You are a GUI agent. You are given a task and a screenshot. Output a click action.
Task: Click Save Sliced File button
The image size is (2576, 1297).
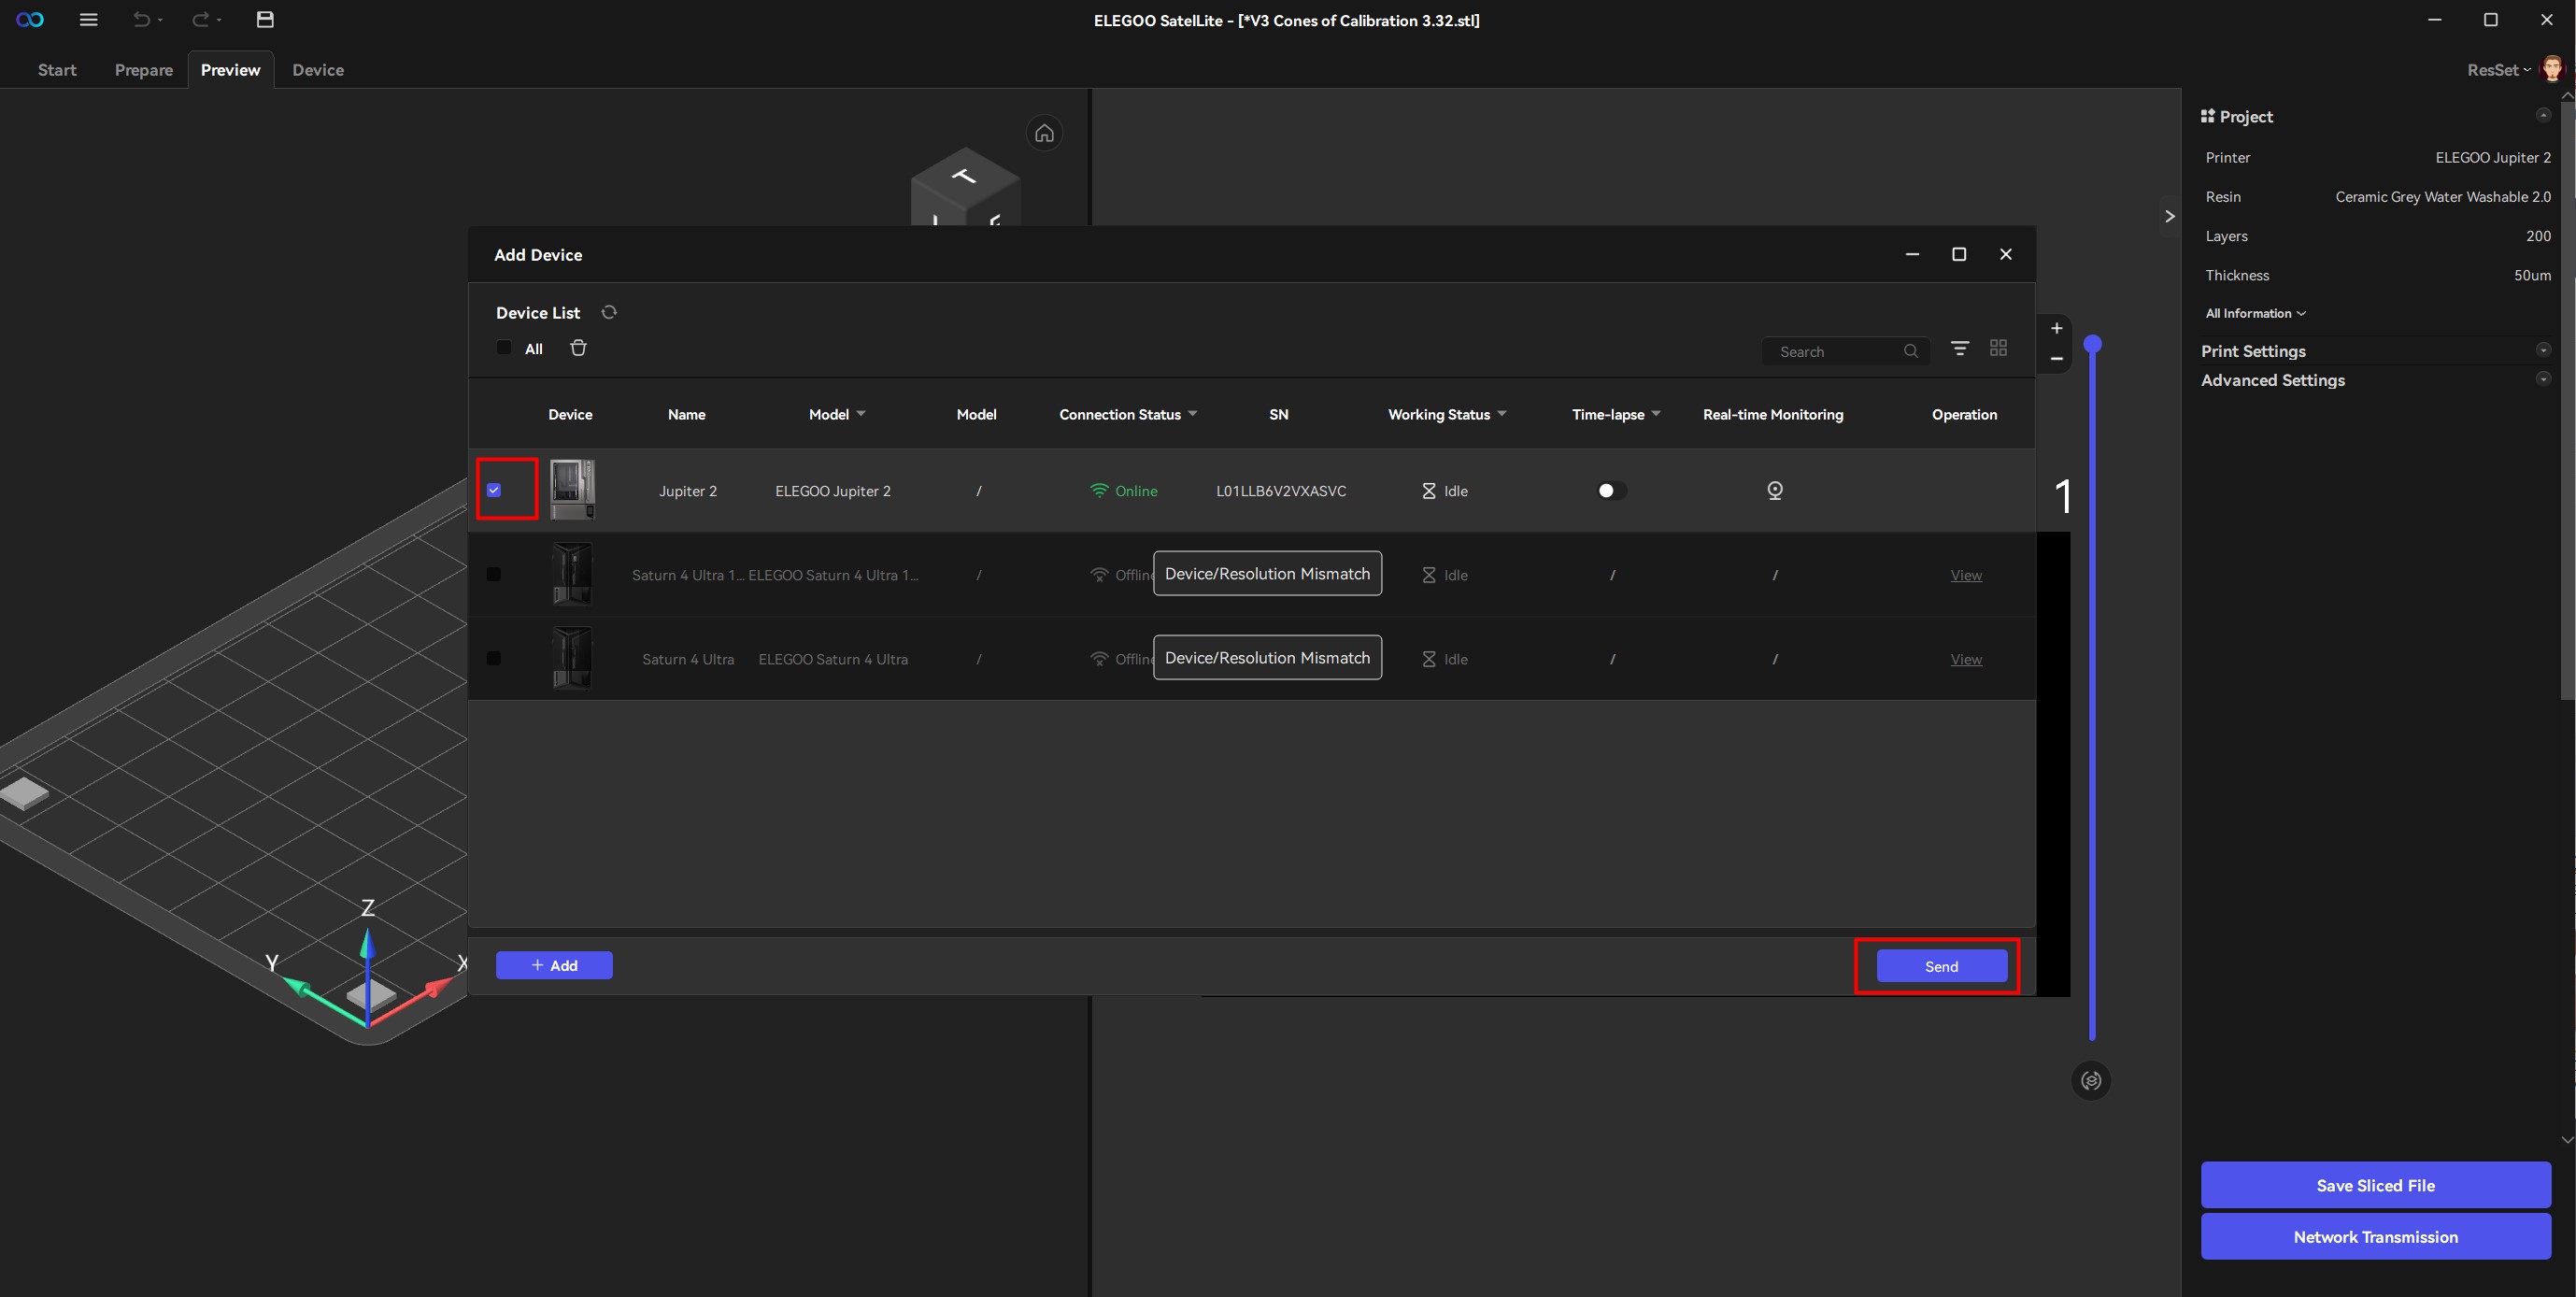tap(2375, 1185)
